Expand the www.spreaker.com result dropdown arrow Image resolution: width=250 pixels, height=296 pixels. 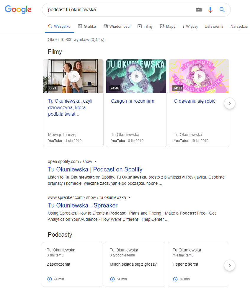pos(130,197)
